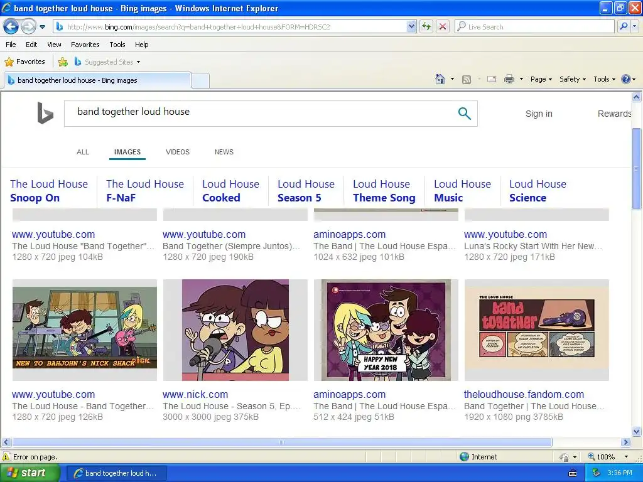Open the recent pages dropdown arrow
The image size is (643, 482).
click(42, 27)
